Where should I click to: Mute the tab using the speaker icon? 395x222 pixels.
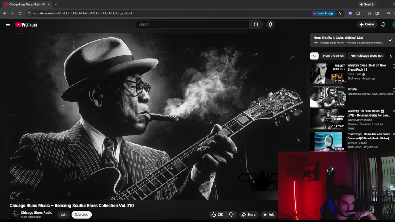pyautogui.click(x=43, y=4)
